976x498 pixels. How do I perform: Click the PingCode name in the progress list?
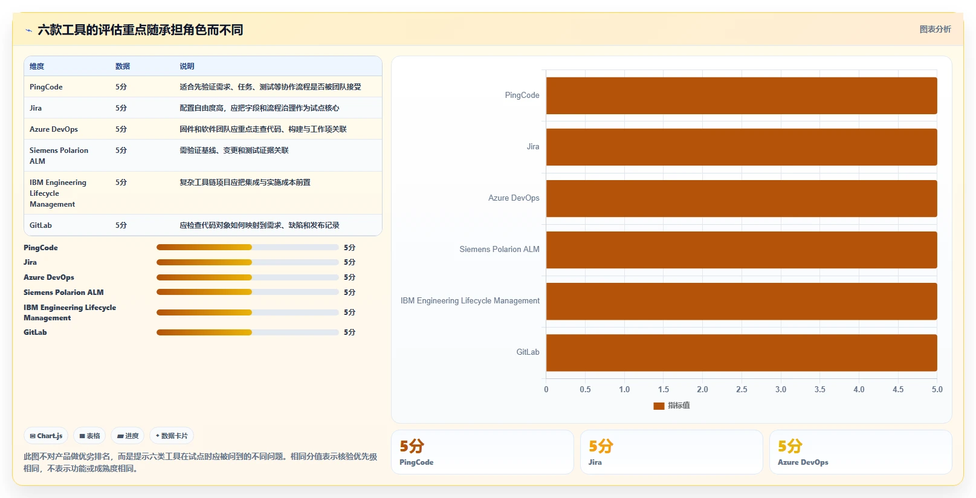pyautogui.click(x=40, y=248)
